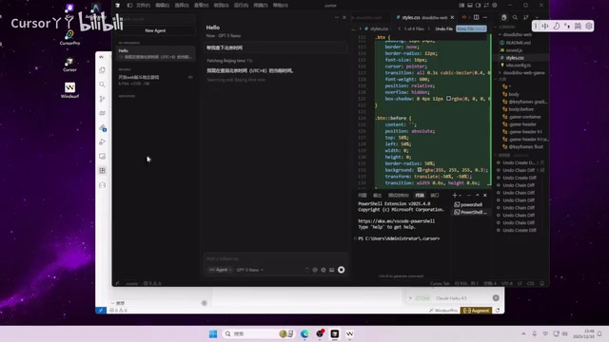Click UTF-8 encoding in status bar
This screenshot has height=342, width=609.
point(507,283)
